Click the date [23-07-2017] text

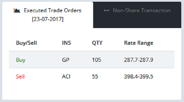[x=48, y=19]
